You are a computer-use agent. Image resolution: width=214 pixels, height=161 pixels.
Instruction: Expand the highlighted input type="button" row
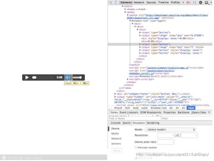click(x=140, y=44)
